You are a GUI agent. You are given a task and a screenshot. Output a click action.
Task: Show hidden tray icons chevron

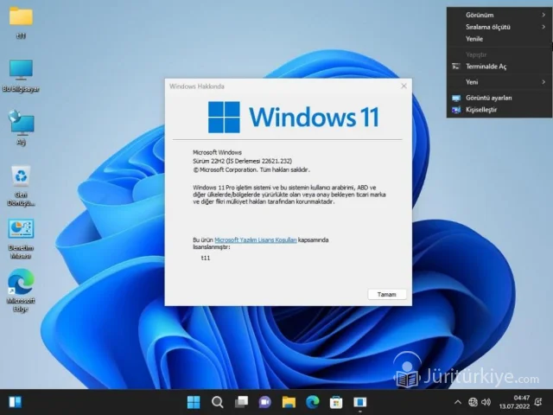coord(458,402)
